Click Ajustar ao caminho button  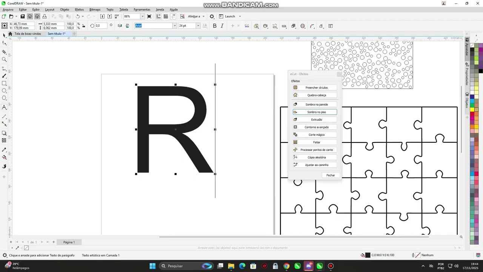[314, 165]
